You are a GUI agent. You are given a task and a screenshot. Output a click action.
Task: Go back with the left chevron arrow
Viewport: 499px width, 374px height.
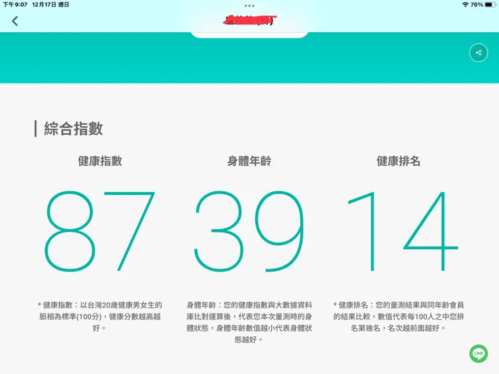coord(15,21)
